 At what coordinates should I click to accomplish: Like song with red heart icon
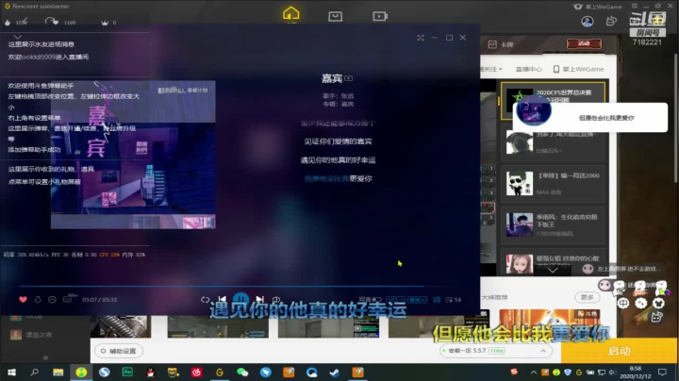point(23,299)
